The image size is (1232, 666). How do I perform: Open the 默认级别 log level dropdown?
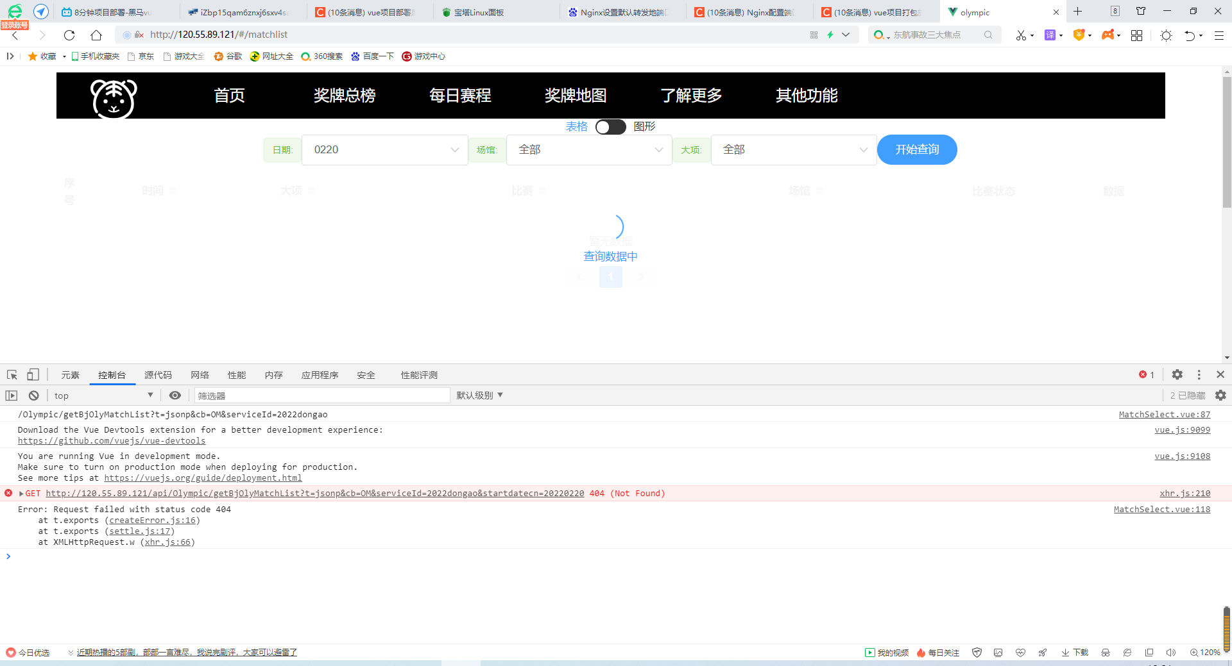pos(479,395)
